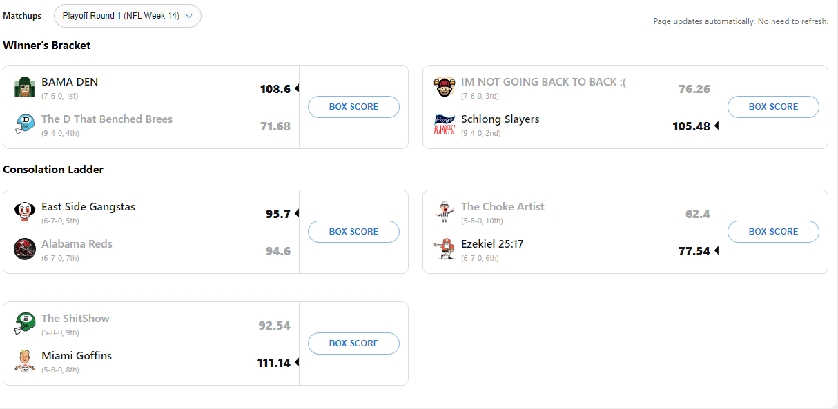Open box score for Ezekiel 25:17 matchup
This screenshot has width=838, height=409.
(773, 232)
